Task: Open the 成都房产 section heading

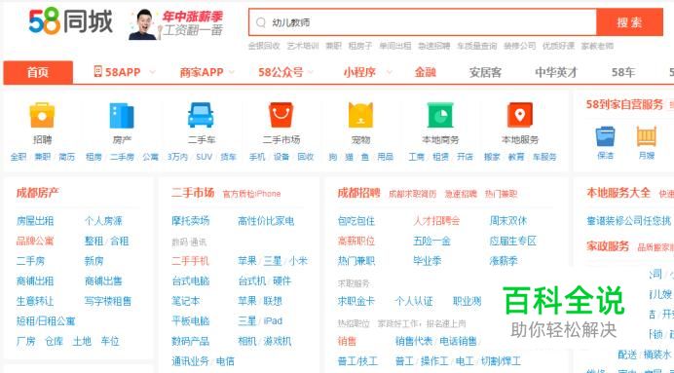Action: click(38, 193)
